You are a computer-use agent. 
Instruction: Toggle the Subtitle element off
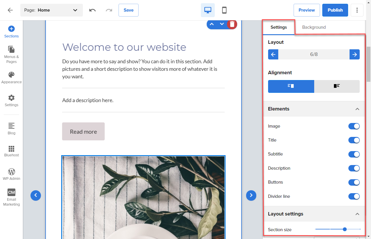coord(354,154)
